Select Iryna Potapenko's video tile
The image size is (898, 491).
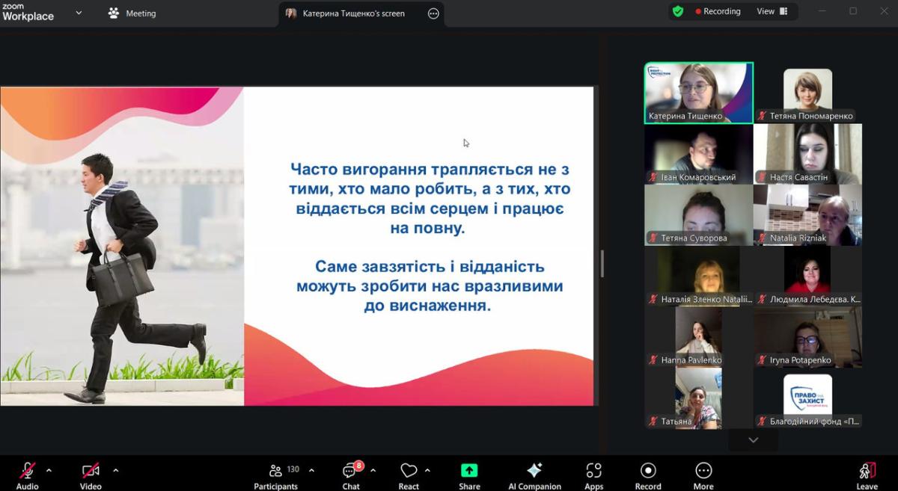point(807,337)
